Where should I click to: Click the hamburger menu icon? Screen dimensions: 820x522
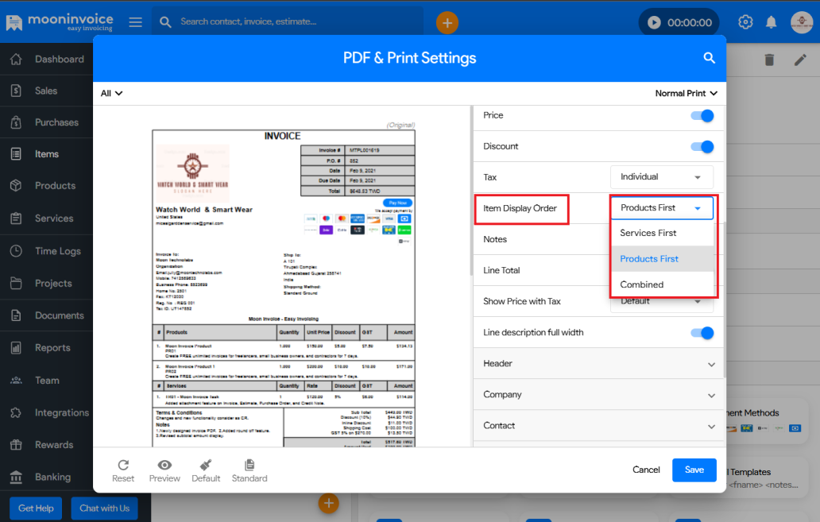point(136,22)
